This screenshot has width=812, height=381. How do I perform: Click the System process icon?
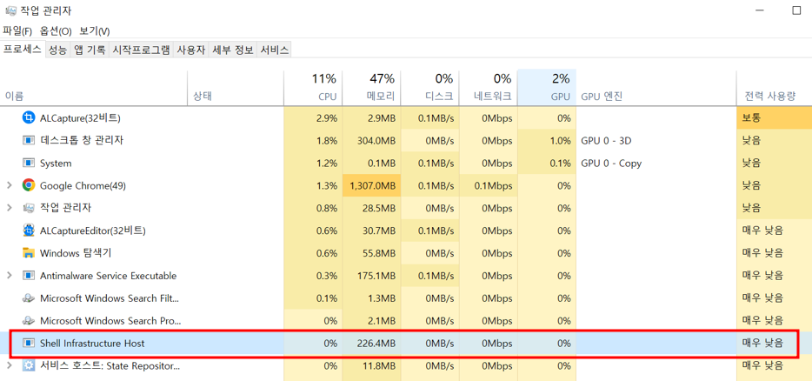(x=28, y=164)
